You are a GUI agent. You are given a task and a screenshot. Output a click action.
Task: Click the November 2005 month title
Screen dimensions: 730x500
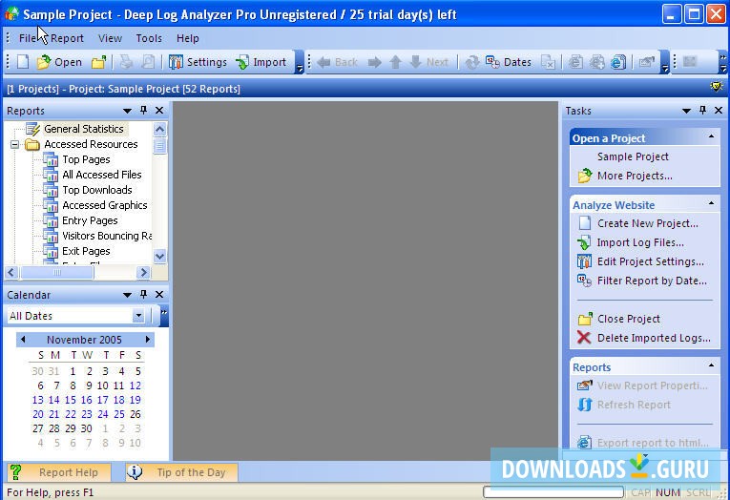[84, 340]
